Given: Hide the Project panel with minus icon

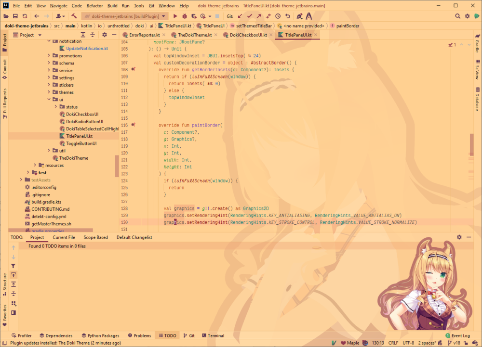Looking at the screenshot, I should pos(114,35).
